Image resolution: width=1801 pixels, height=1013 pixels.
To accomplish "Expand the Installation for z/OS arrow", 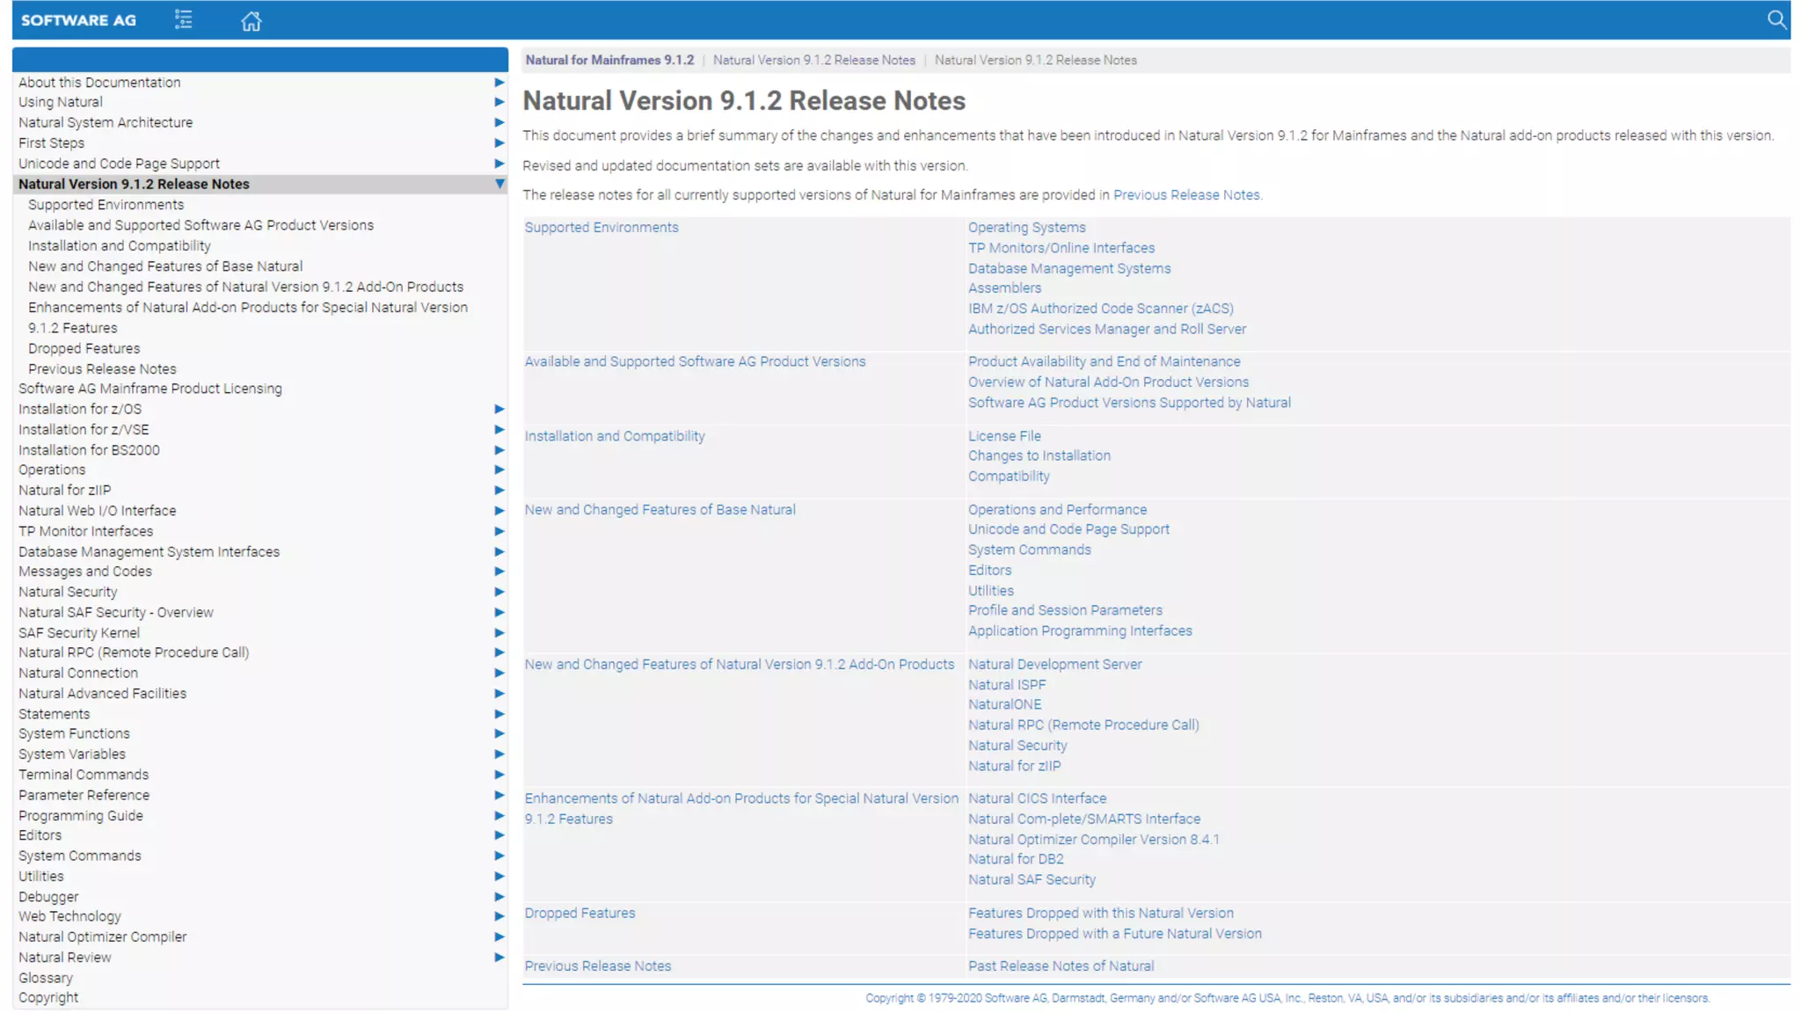I will (x=499, y=409).
